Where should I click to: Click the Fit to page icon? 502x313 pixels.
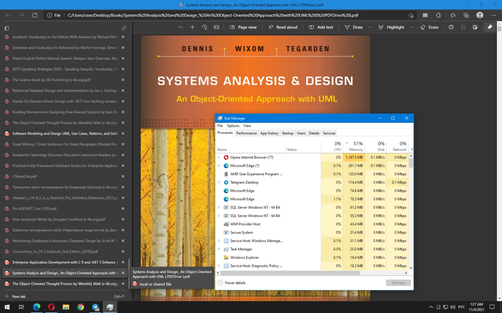pyautogui.click(x=216, y=27)
